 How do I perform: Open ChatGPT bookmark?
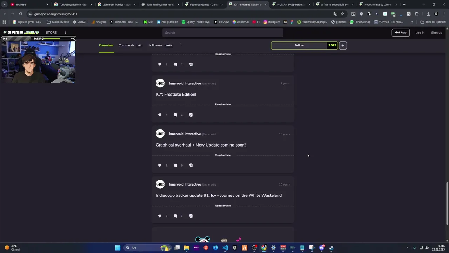[80, 22]
